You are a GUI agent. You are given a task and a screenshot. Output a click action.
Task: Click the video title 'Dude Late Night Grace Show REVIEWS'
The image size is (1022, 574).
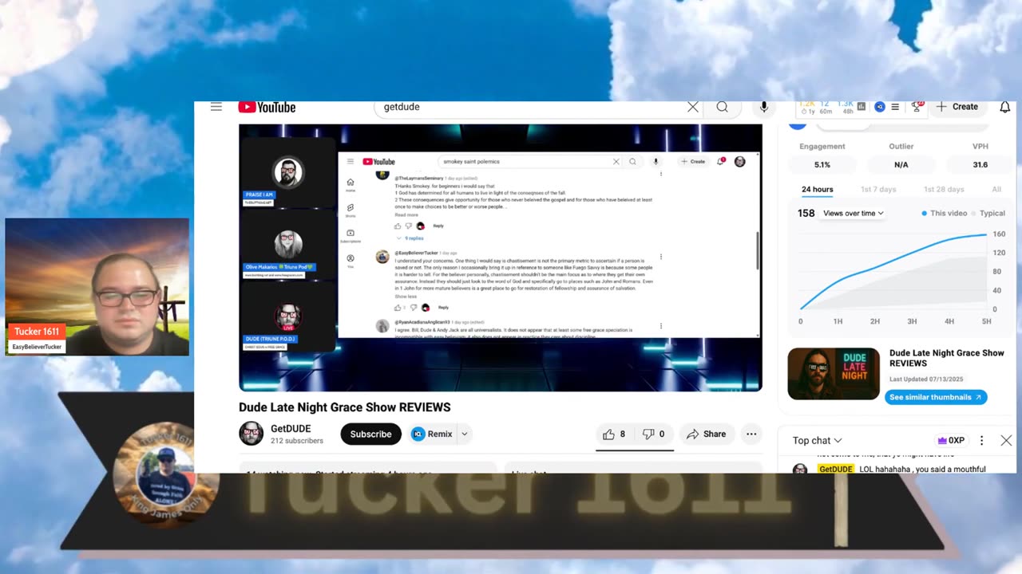[345, 407]
